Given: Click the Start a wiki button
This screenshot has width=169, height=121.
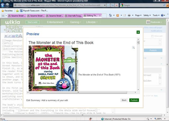Looking at the screenshot, I should click(32, 22).
